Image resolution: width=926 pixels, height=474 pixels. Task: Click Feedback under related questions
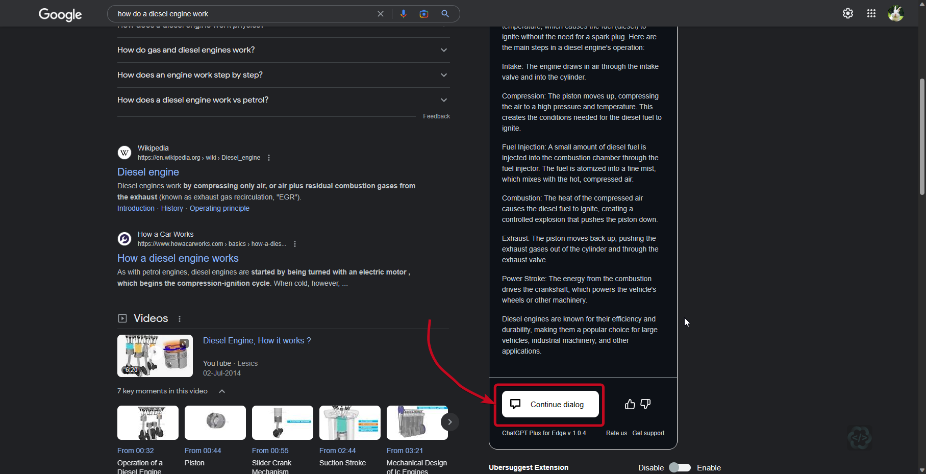pyautogui.click(x=436, y=116)
